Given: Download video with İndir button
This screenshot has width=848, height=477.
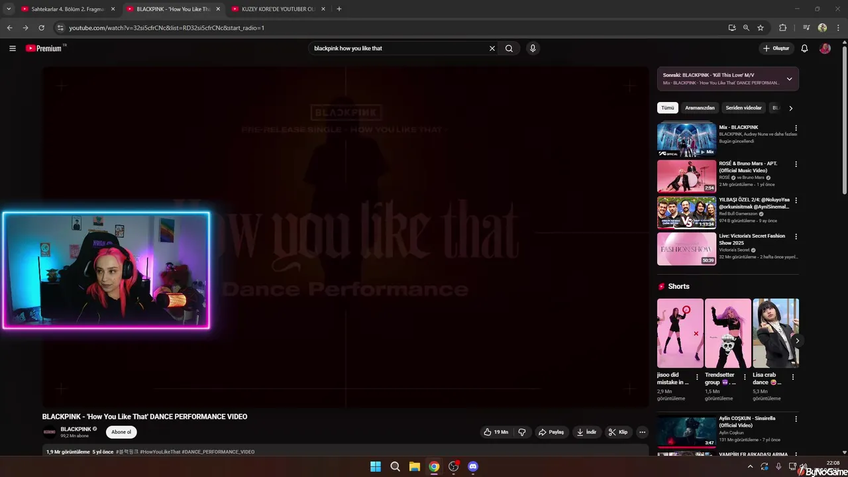Looking at the screenshot, I should pyautogui.click(x=587, y=432).
